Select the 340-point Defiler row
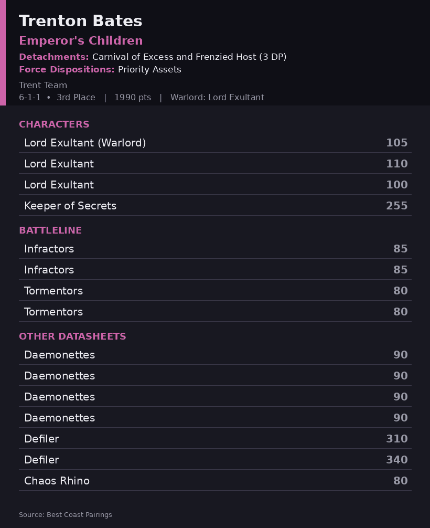 pyautogui.click(x=216, y=459)
